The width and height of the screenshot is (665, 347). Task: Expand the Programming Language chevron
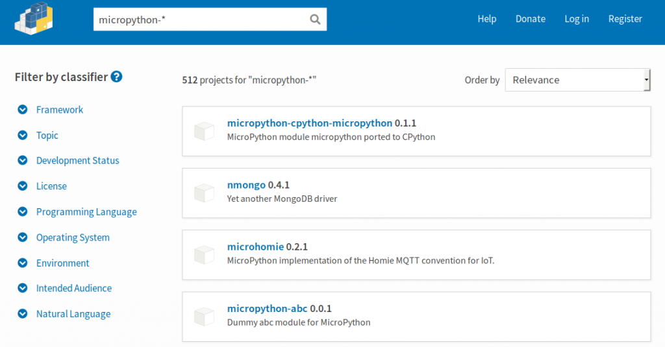[x=23, y=211]
